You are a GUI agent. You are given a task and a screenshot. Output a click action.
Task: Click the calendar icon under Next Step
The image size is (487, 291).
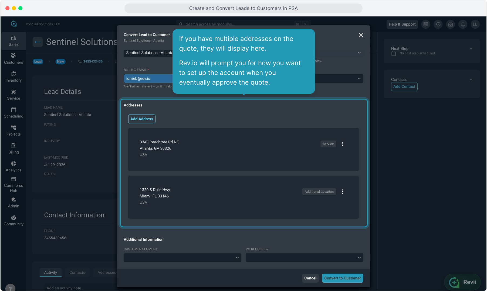point(394,54)
